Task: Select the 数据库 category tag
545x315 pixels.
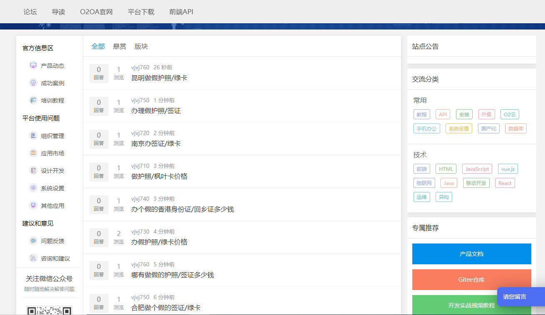Action: (515, 128)
